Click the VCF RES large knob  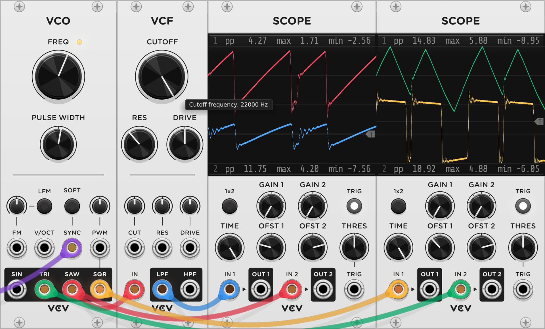(x=139, y=144)
